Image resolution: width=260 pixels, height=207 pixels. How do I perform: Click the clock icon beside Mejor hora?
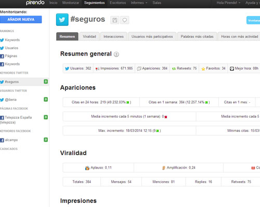pyautogui.click(x=232, y=68)
